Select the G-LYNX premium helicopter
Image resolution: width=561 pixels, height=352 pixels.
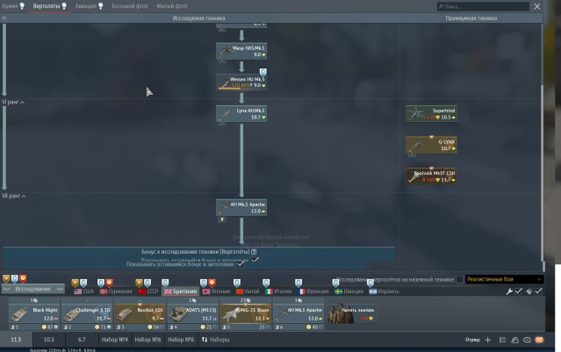point(430,144)
